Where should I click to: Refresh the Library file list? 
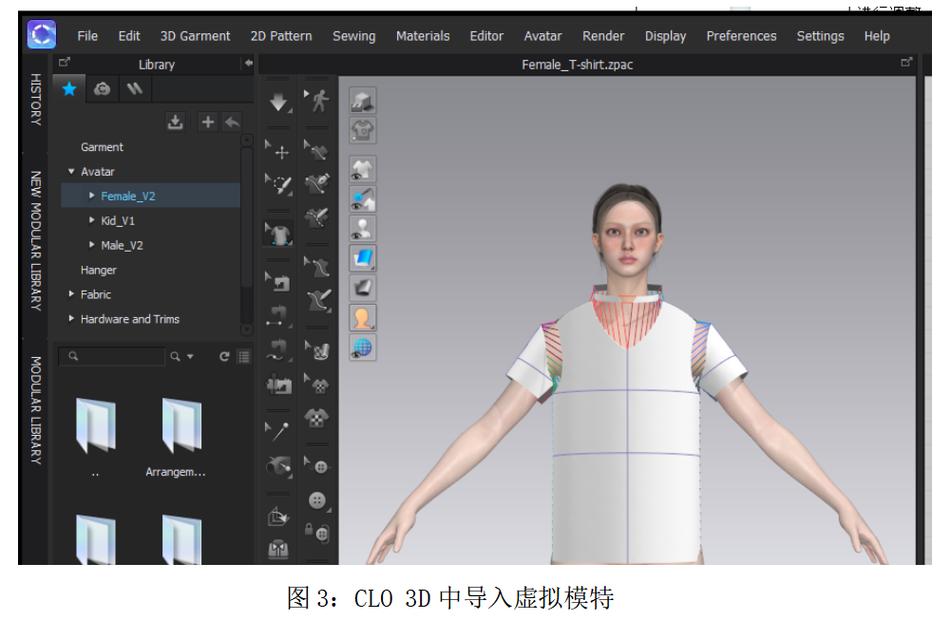click(x=224, y=356)
